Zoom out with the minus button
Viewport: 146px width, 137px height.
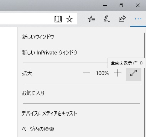pos(87,73)
